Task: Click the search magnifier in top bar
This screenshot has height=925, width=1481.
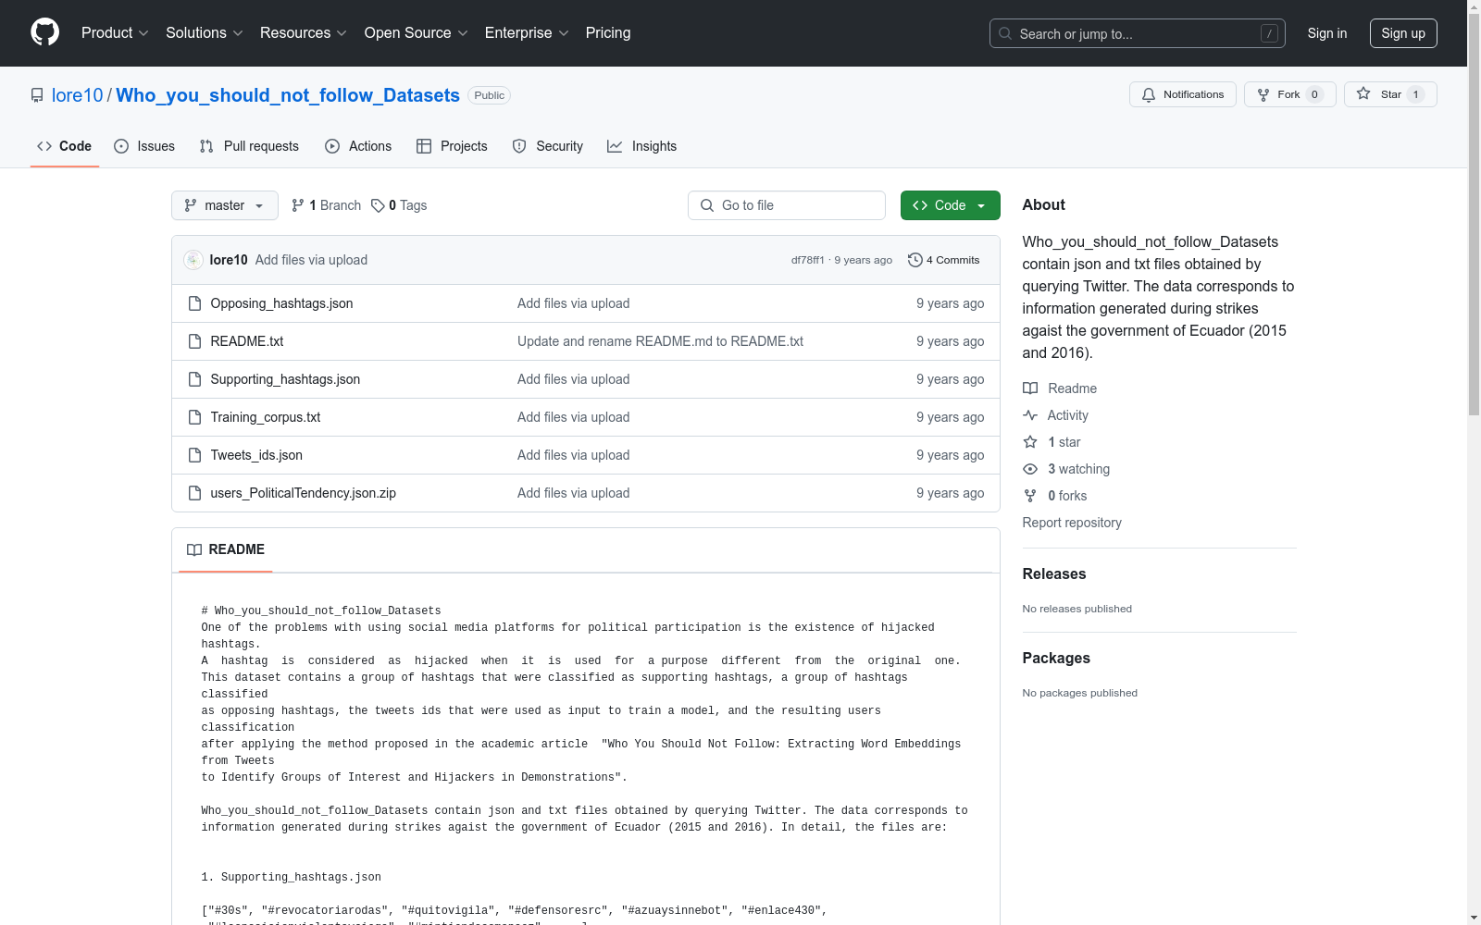Action: 1005,33
